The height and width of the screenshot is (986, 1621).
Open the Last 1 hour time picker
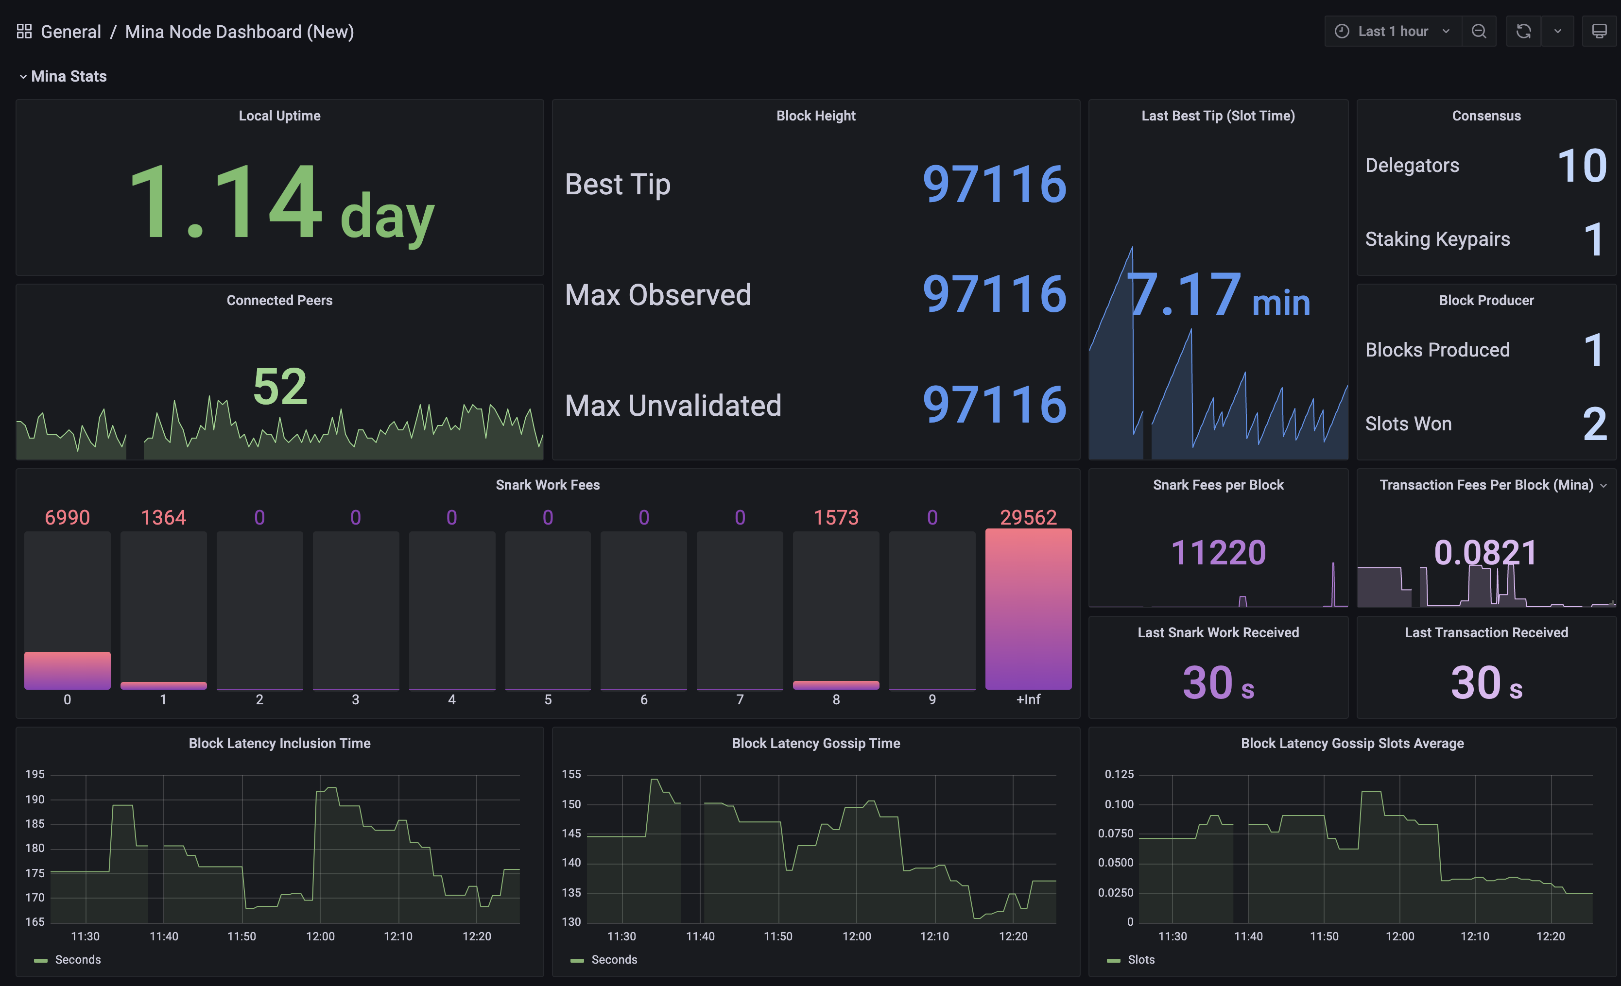tap(1392, 31)
